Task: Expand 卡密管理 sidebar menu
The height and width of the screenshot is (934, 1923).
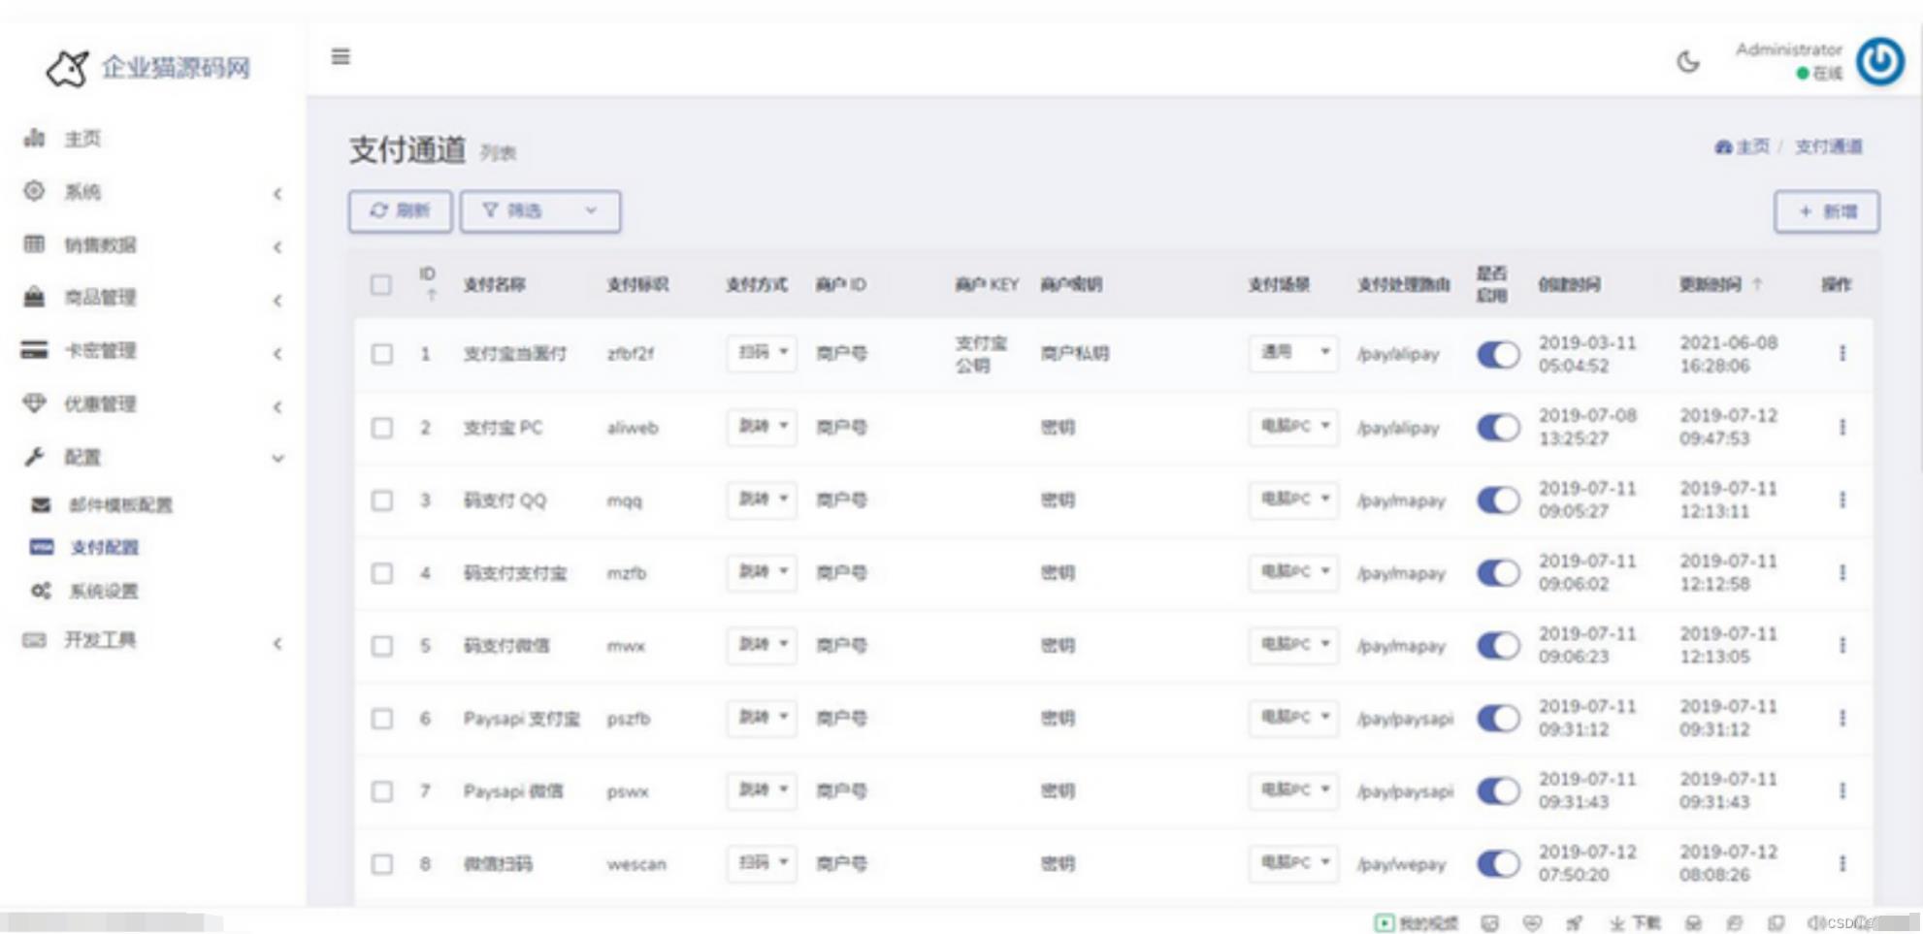Action: pos(155,351)
